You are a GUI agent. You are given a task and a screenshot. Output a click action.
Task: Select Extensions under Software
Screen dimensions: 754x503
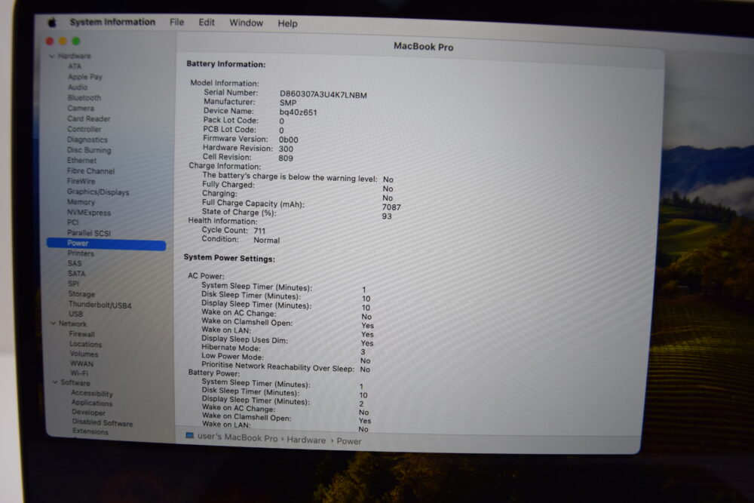90,432
